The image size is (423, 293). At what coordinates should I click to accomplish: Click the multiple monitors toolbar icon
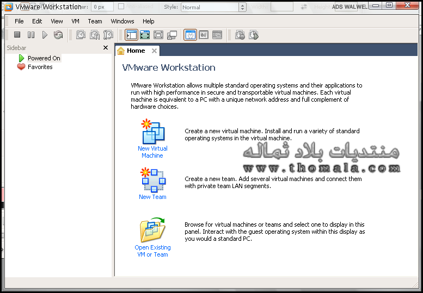click(172, 35)
